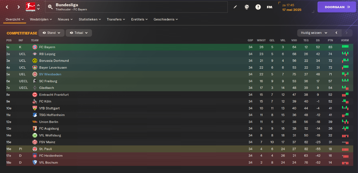Expand the Geschiedenis dropdown menu
The width and height of the screenshot is (358, 173).
(166, 19)
